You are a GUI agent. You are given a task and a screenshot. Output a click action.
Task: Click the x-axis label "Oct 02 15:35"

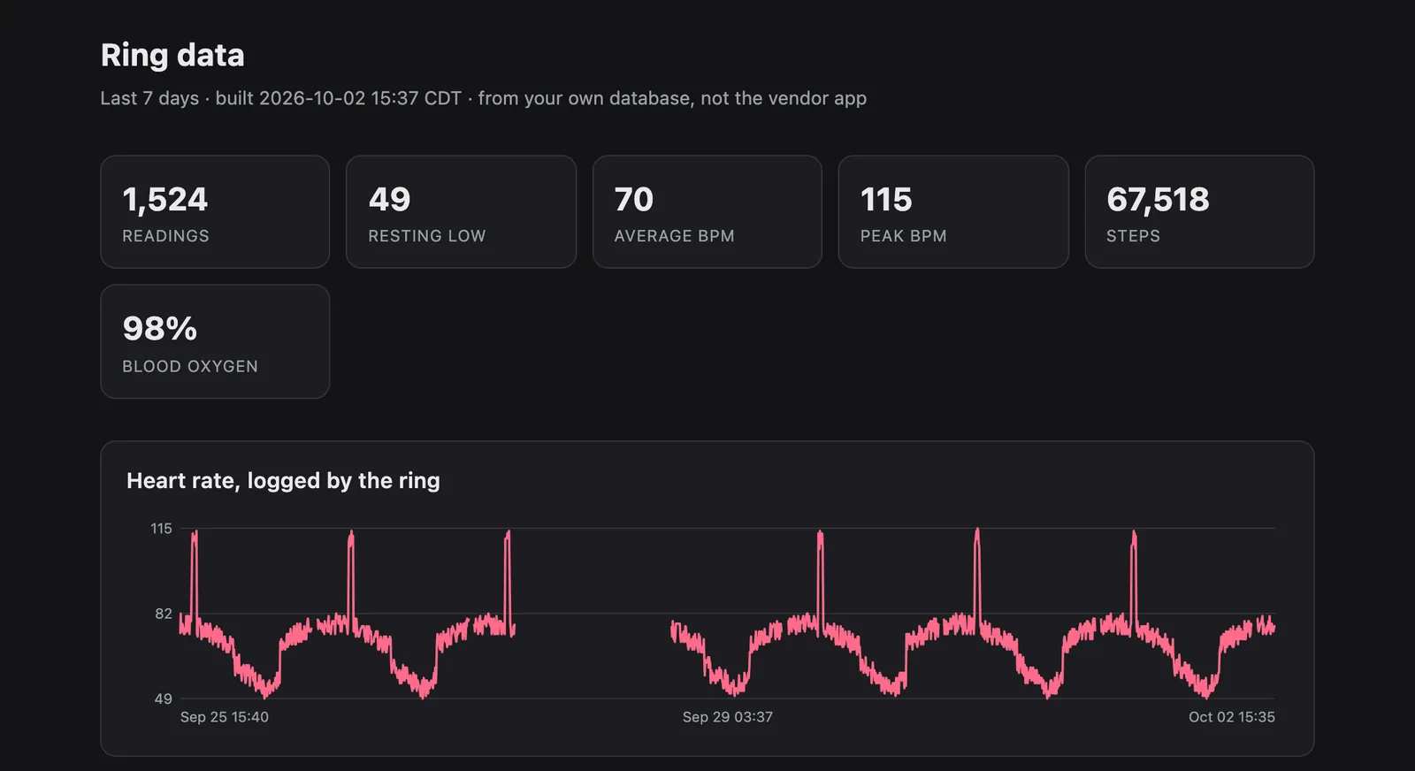click(1232, 717)
